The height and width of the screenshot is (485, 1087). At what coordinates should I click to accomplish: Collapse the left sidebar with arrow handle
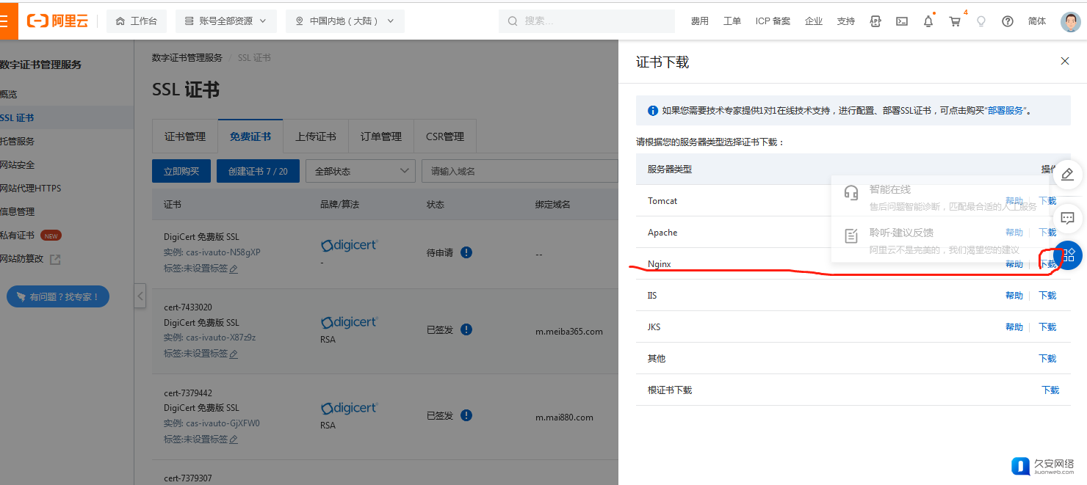pyautogui.click(x=140, y=296)
